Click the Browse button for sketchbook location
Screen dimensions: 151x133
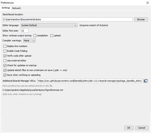[x=141, y=19]
